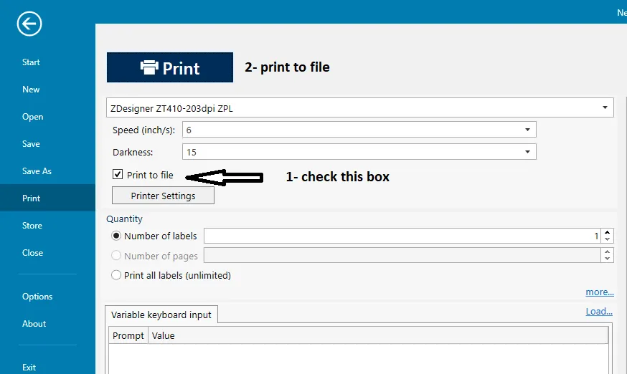Switch to Variable keyboard input tab
The width and height of the screenshot is (627, 374).
point(161,315)
